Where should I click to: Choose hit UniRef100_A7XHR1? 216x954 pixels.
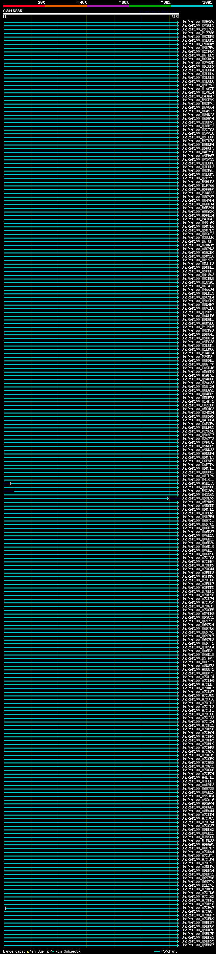(x=198, y=900)
